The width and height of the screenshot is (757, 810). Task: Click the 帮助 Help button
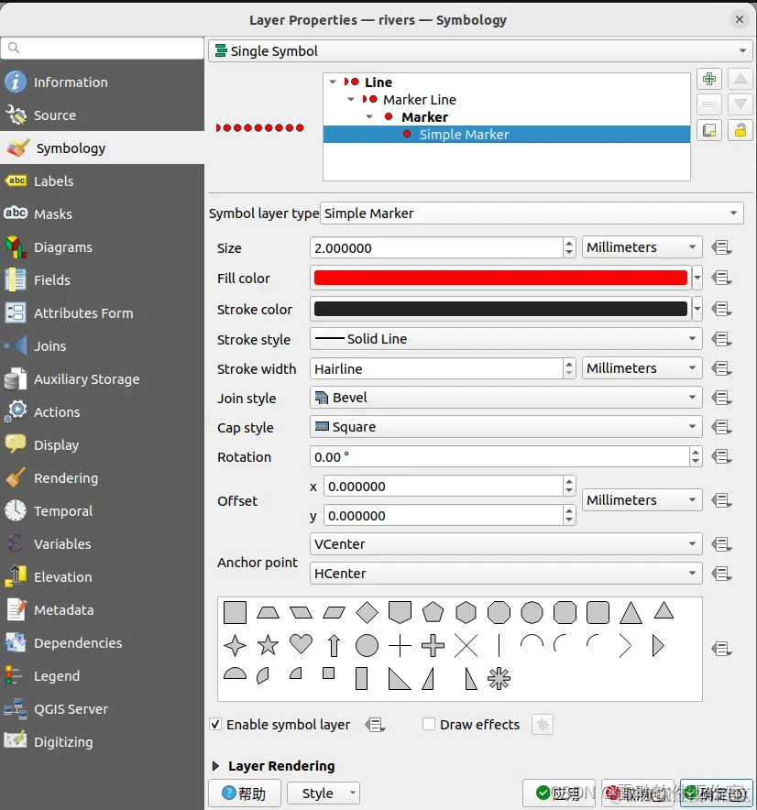tap(245, 794)
